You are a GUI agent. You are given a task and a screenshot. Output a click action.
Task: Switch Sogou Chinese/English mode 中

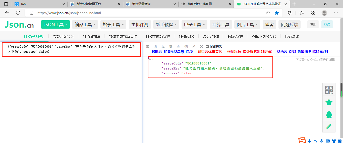[310, 141]
